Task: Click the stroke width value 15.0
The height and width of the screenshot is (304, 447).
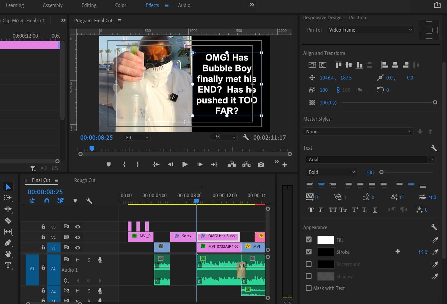Action: 423,252
